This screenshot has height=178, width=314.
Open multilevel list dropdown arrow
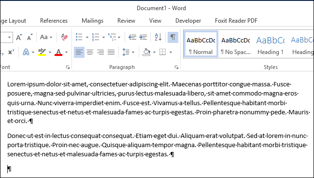tap(119, 37)
